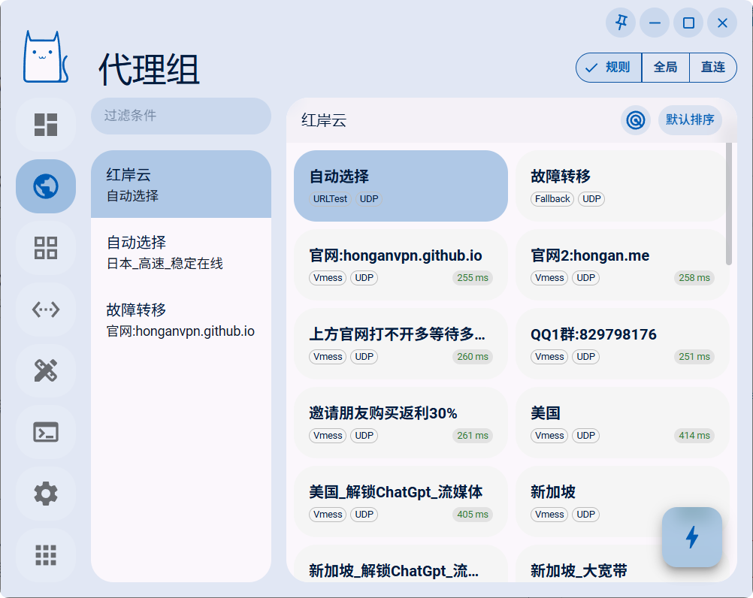Open the 默认排序 sorting selector
Image resolution: width=753 pixels, height=598 pixels.
tap(690, 120)
